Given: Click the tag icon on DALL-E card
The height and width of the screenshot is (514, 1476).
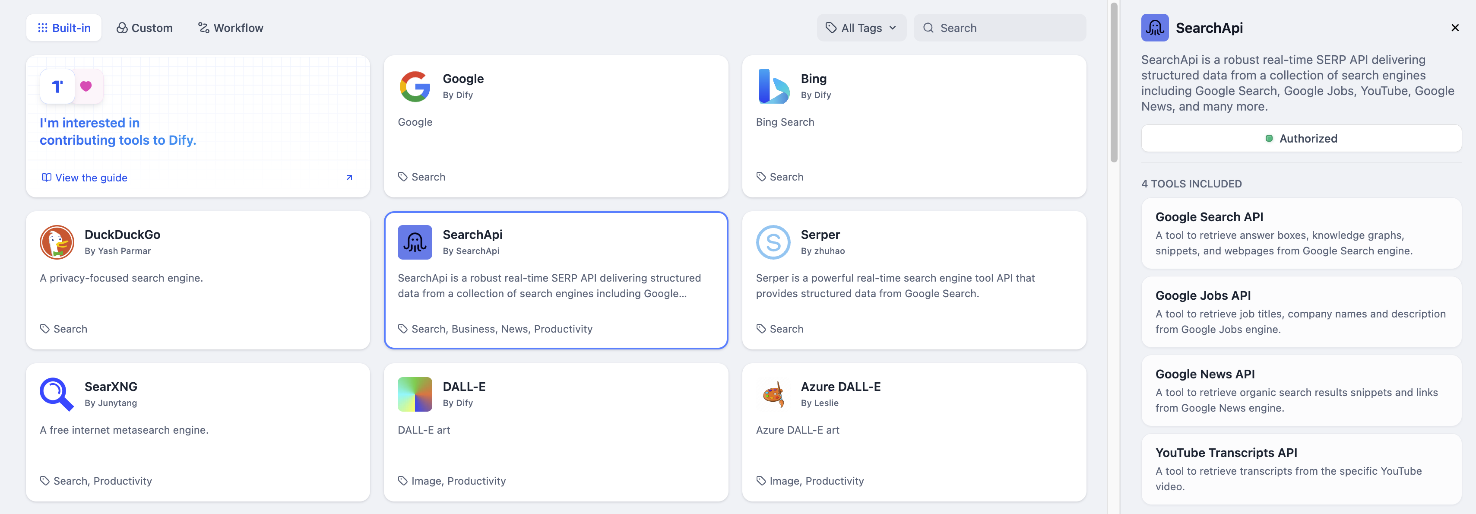Looking at the screenshot, I should [x=403, y=480].
